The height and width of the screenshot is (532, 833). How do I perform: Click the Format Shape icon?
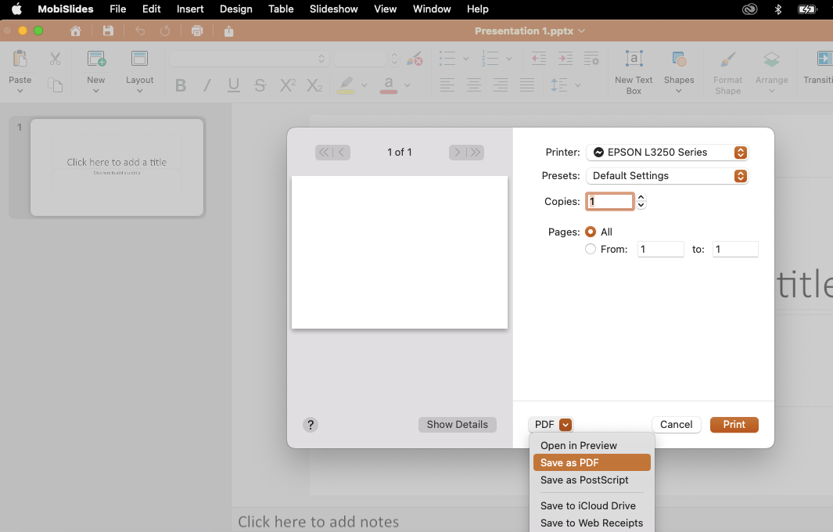pyautogui.click(x=728, y=59)
